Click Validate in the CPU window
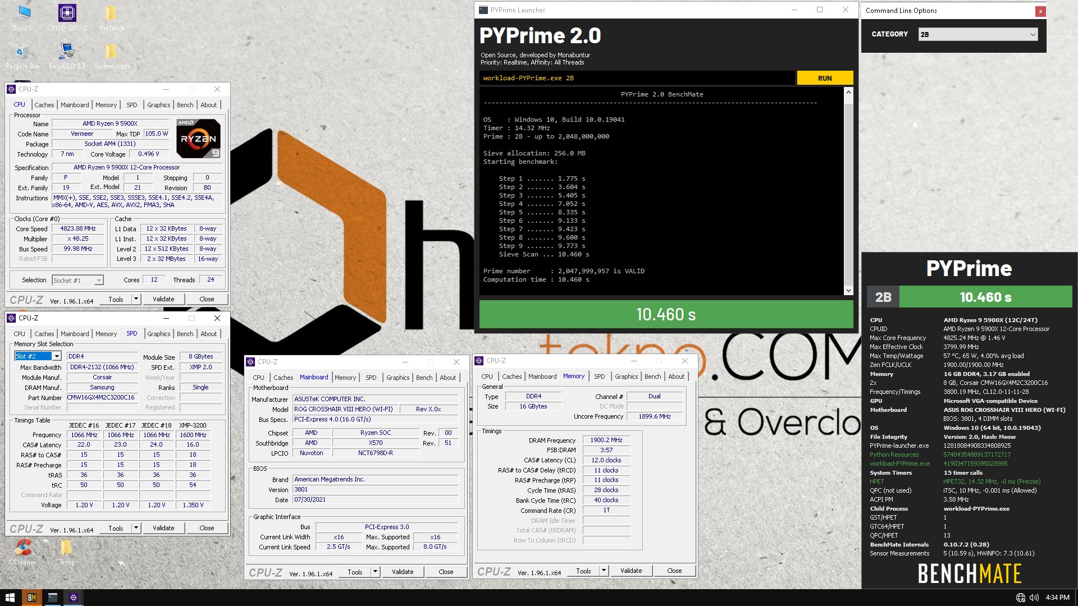 coord(163,299)
